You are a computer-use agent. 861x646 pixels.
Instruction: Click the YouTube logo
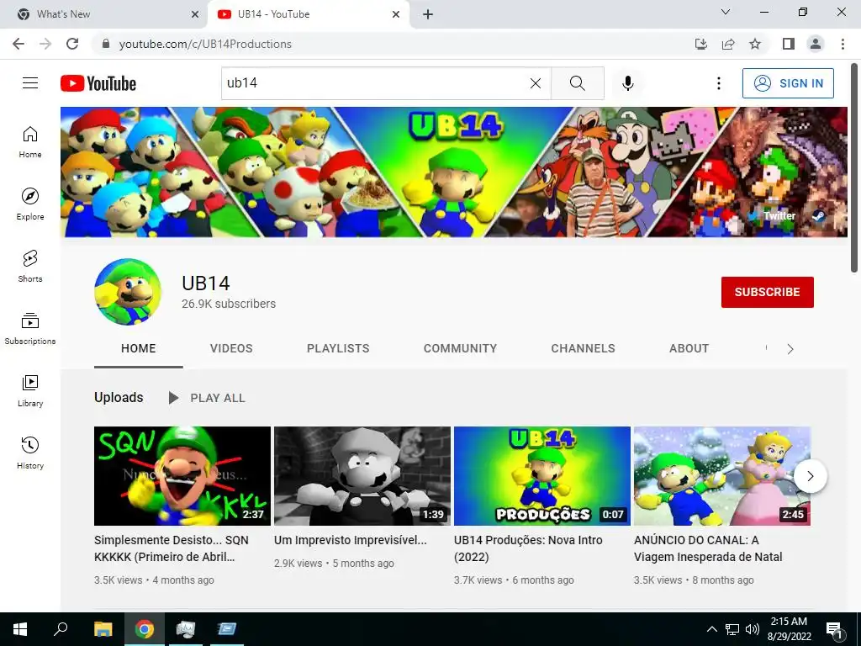click(98, 83)
